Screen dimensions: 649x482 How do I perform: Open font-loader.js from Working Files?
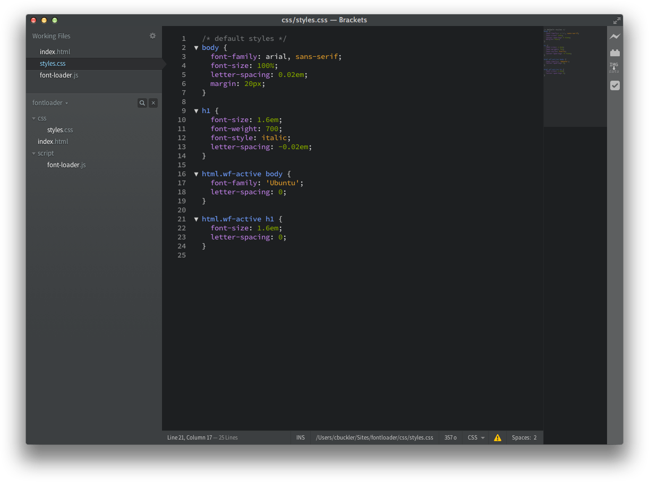(x=58, y=75)
